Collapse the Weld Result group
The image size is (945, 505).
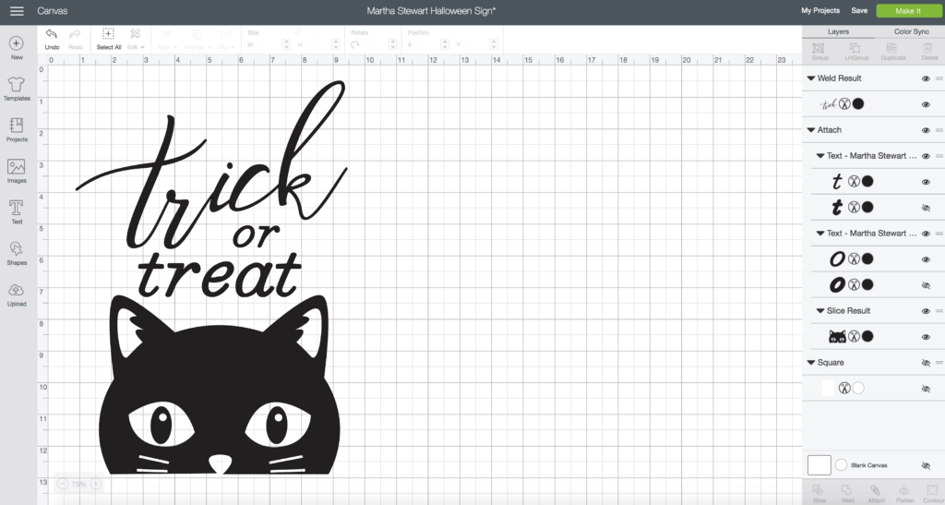click(x=810, y=78)
